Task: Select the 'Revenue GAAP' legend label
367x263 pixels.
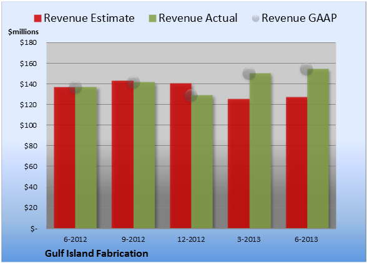Action: point(299,18)
